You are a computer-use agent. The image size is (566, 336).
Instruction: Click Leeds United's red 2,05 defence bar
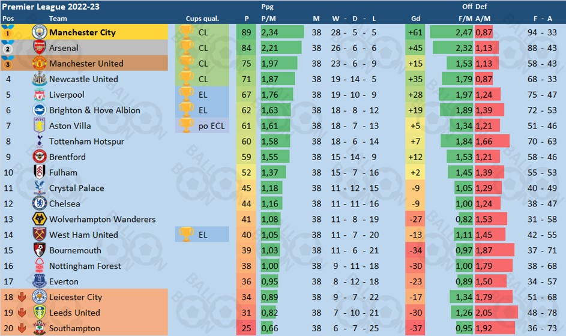[x=496, y=313]
